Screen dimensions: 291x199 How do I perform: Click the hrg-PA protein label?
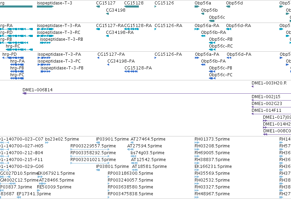(17, 61)
